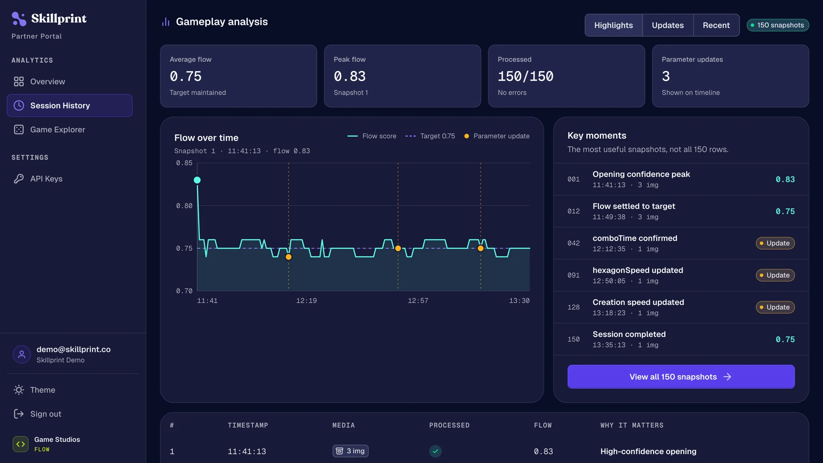Select the 12:12:35 parameter update marker
Viewport: 823px width, 463px height.
pyautogui.click(x=288, y=257)
